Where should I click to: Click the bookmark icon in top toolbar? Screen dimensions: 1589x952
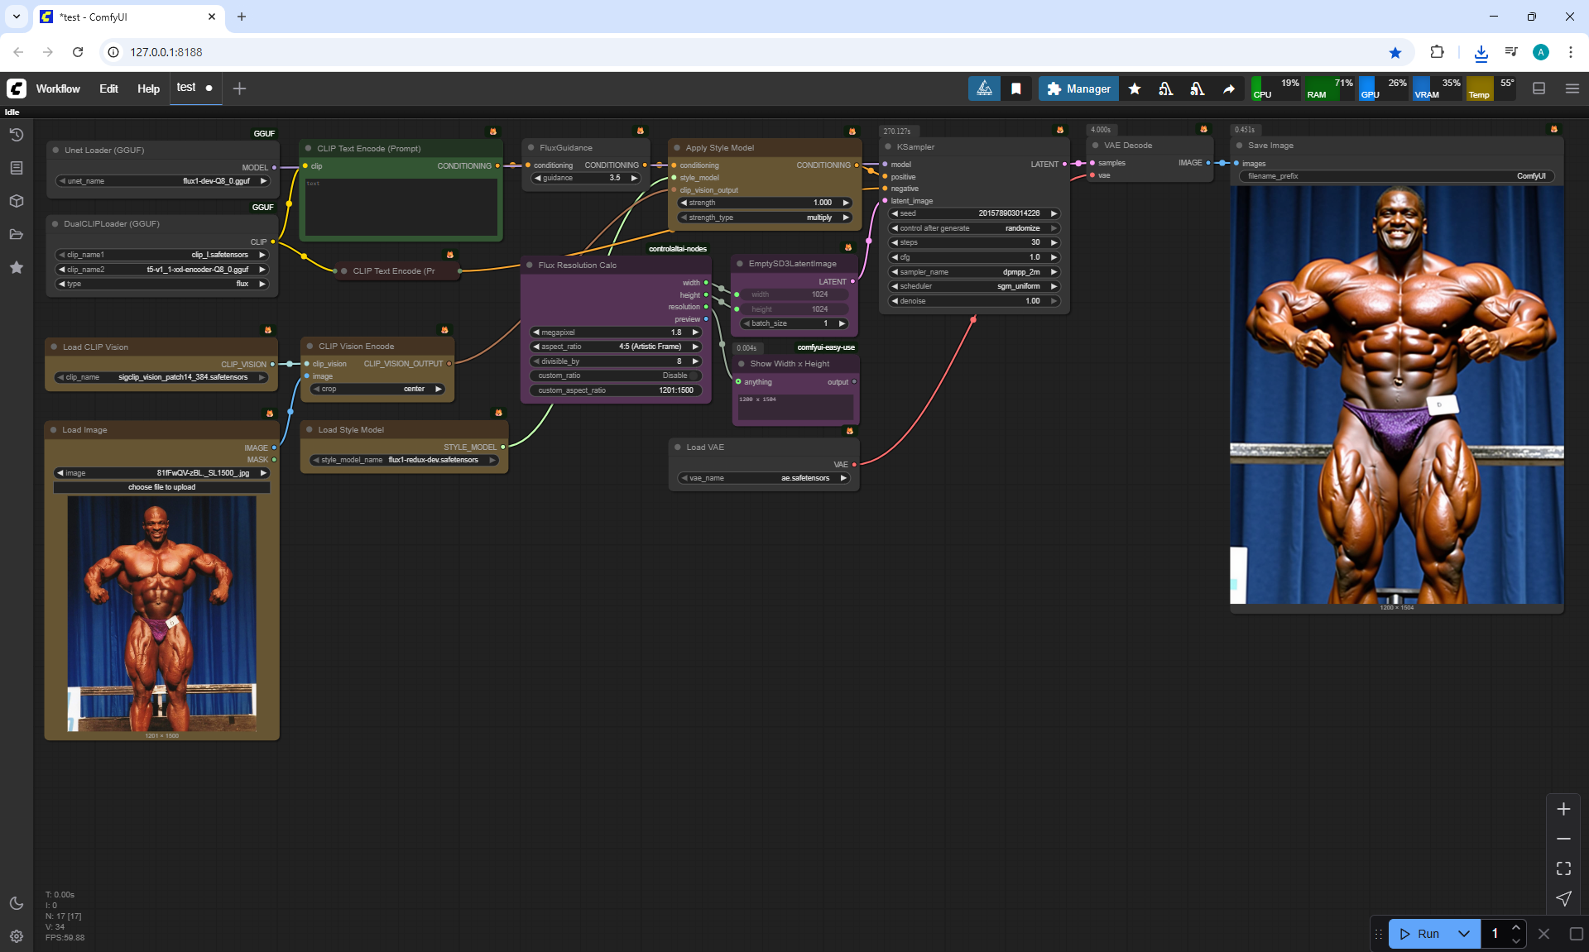click(x=1015, y=89)
